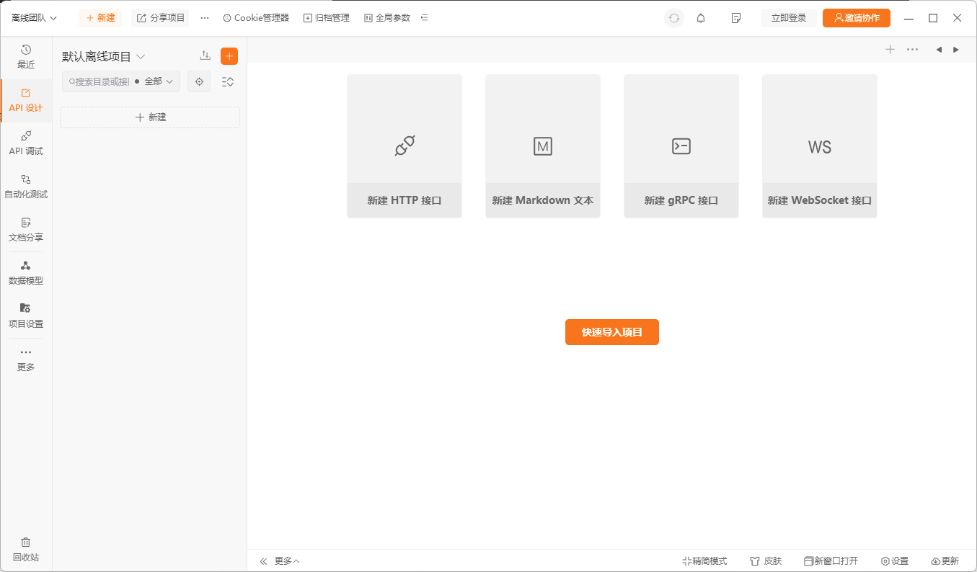Click the expand/collapse all directories icon
Viewport: 977px width, 572px height.
(x=228, y=81)
